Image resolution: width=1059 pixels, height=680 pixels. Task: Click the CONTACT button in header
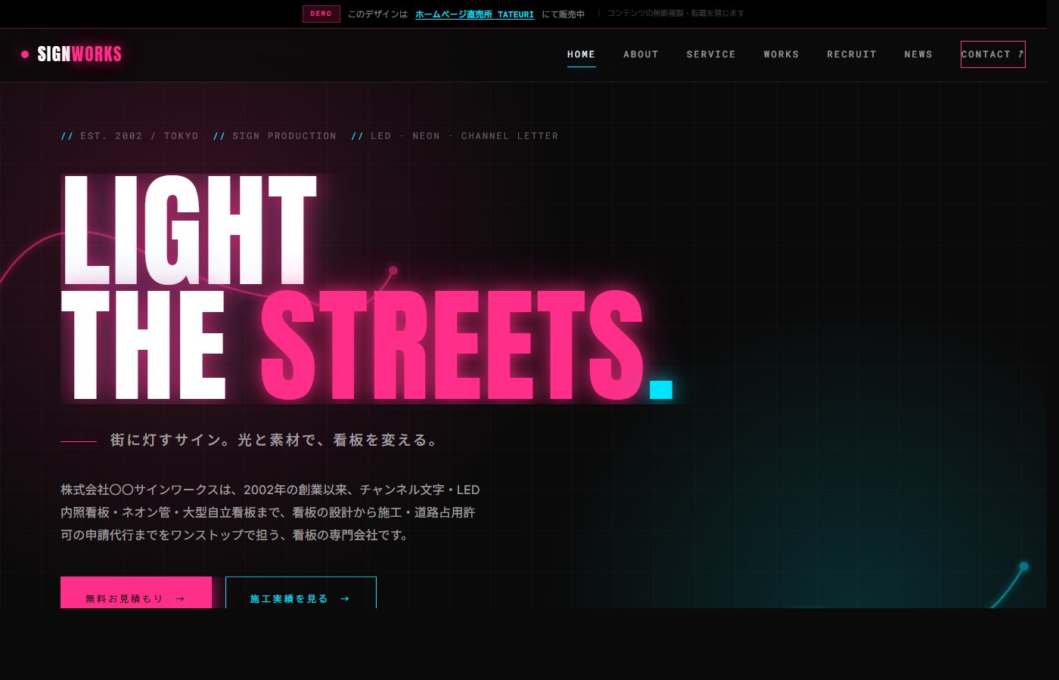(x=992, y=54)
